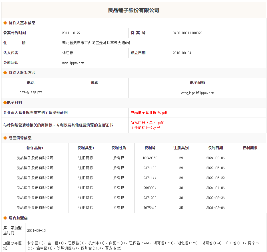Screen dimensions: 267x252
Task: Click the orange bullet beside 电子材料
Action: 5,103
